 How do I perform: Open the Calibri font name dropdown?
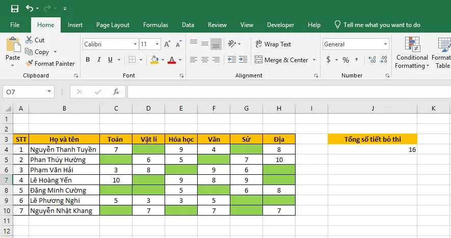coord(135,44)
